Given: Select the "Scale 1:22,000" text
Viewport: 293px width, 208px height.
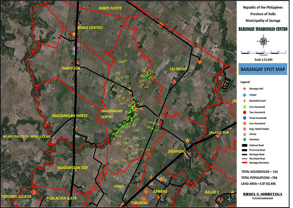Looking at the screenshot, I should tap(263, 60).
